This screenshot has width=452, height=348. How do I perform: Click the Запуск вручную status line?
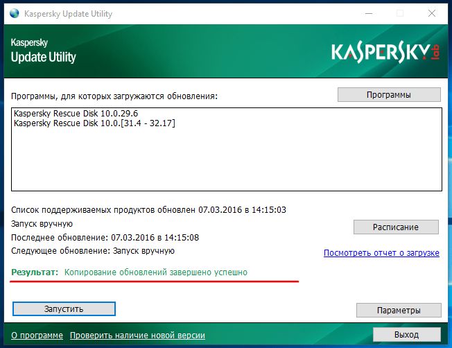[42, 224]
